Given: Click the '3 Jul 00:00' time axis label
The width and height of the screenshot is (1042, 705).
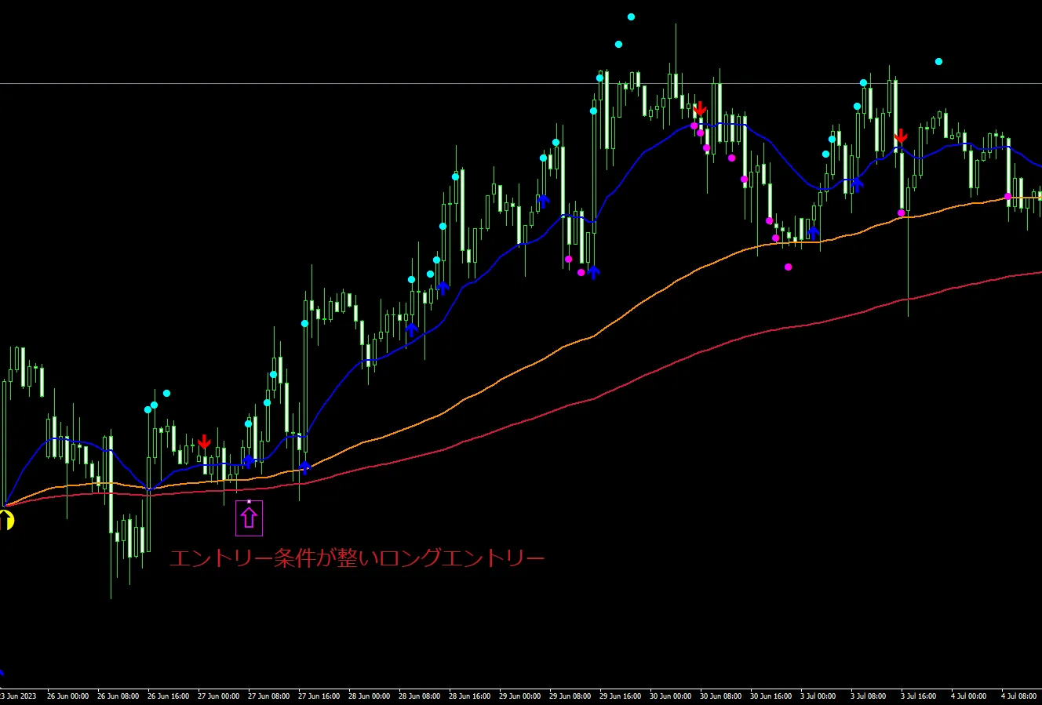Looking at the screenshot, I should [x=818, y=696].
